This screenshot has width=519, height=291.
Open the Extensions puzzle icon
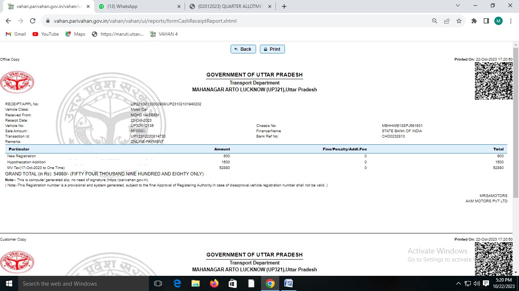click(x=474, y=21)
